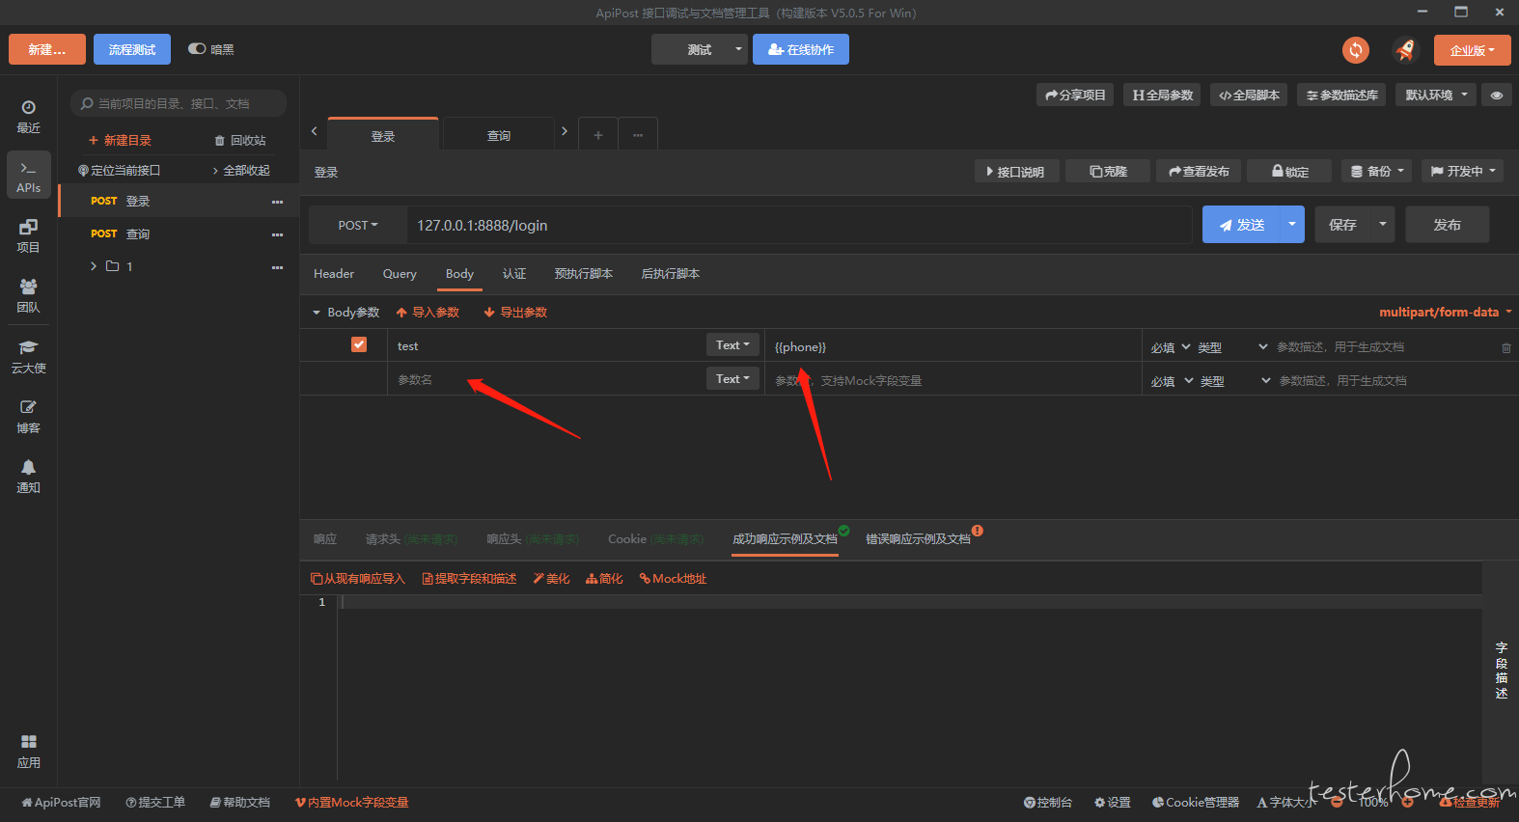Open the tab overflow ellipsis menu
The width and height of the screenshot is (1519, 822).
(x=638, y=135)
